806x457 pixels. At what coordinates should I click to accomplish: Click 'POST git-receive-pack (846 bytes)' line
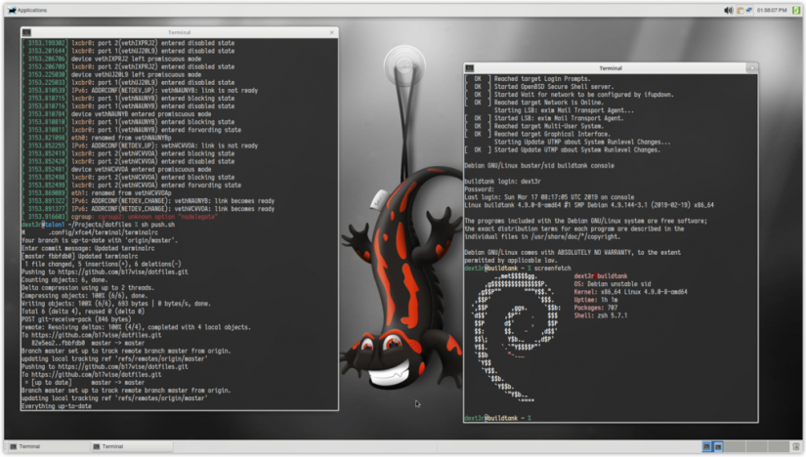(x=76, y=319)
